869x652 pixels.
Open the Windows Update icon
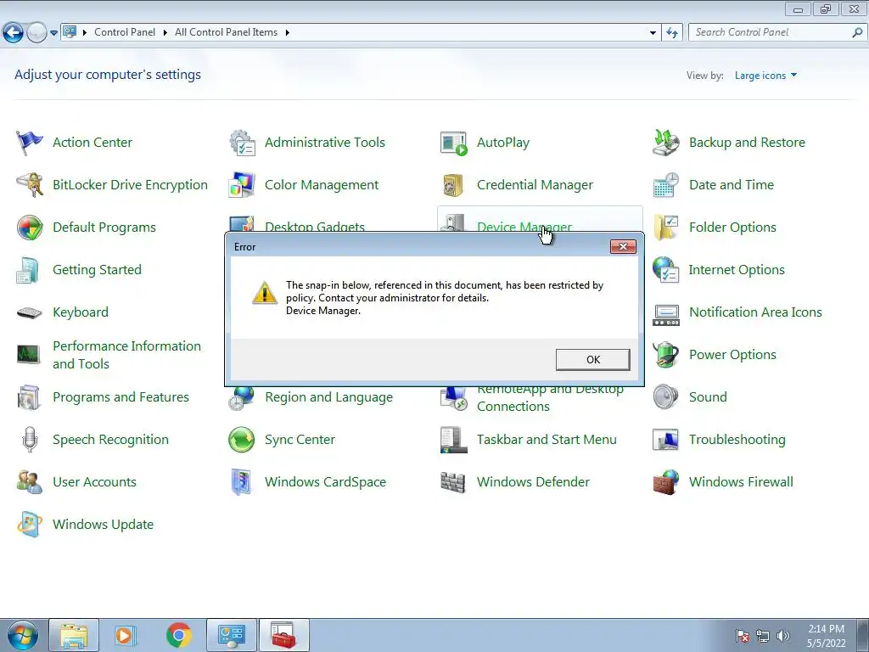point(30,525)
